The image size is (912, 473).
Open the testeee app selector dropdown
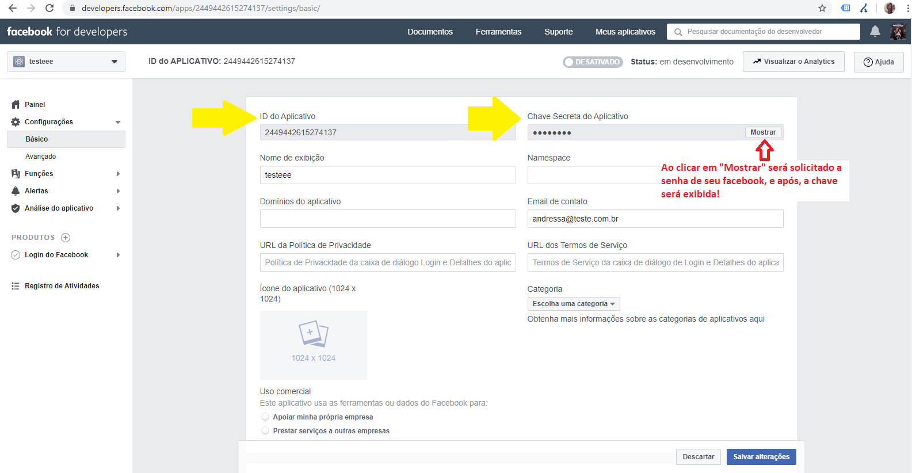coord(66,62)
